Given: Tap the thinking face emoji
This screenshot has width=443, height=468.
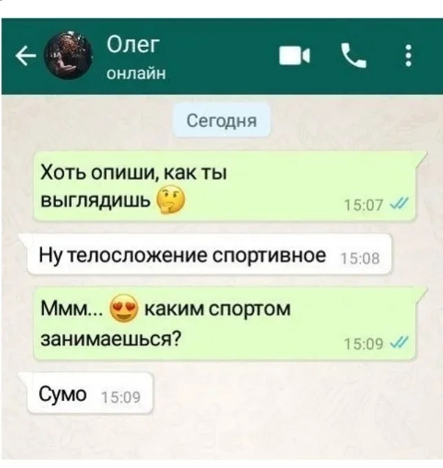Looking at the screenshot, I should pos(171,199).
